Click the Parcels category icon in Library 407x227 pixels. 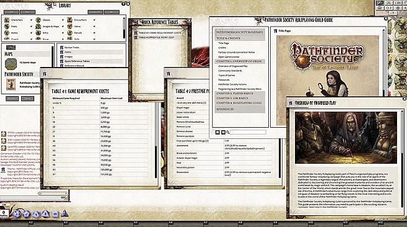point(70,33)
